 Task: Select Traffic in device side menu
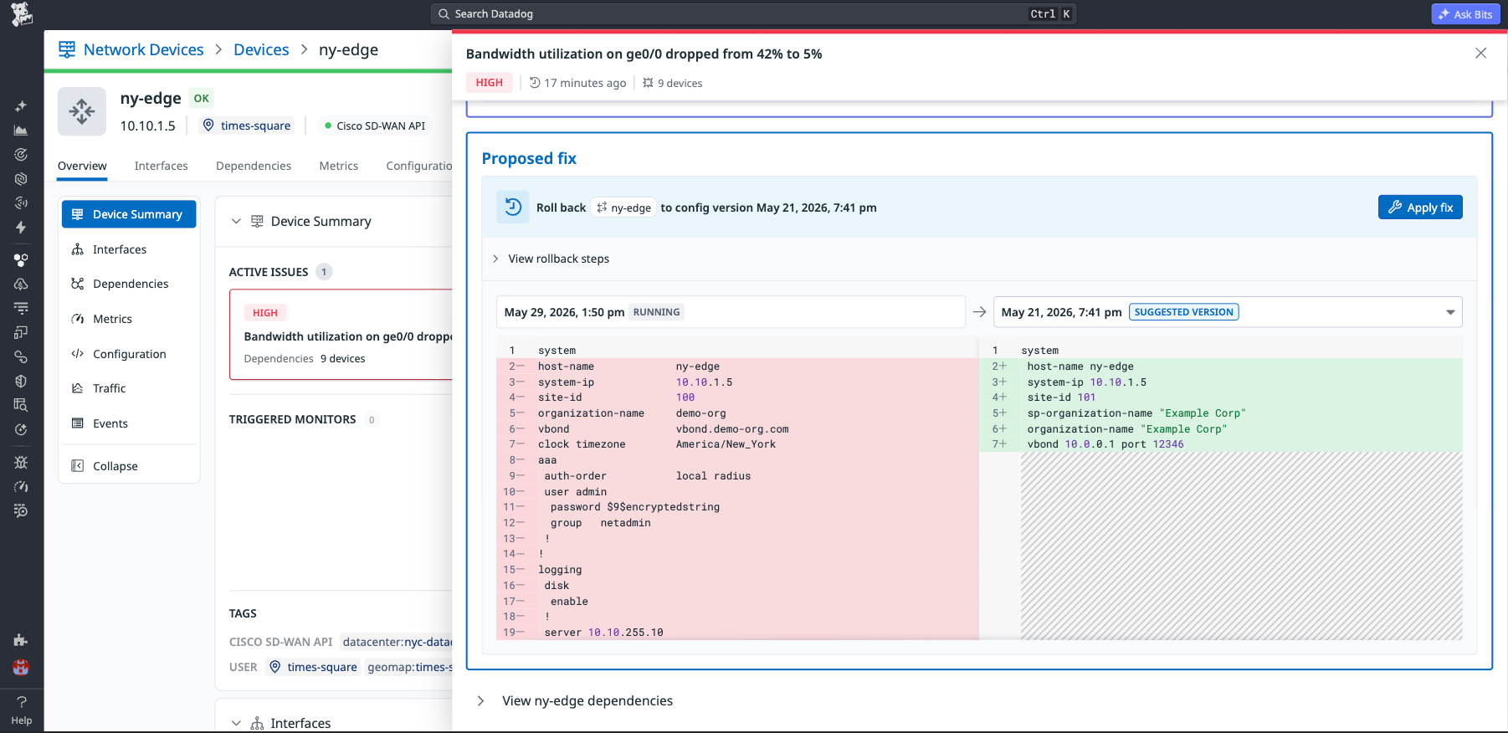tap(129, 388)
